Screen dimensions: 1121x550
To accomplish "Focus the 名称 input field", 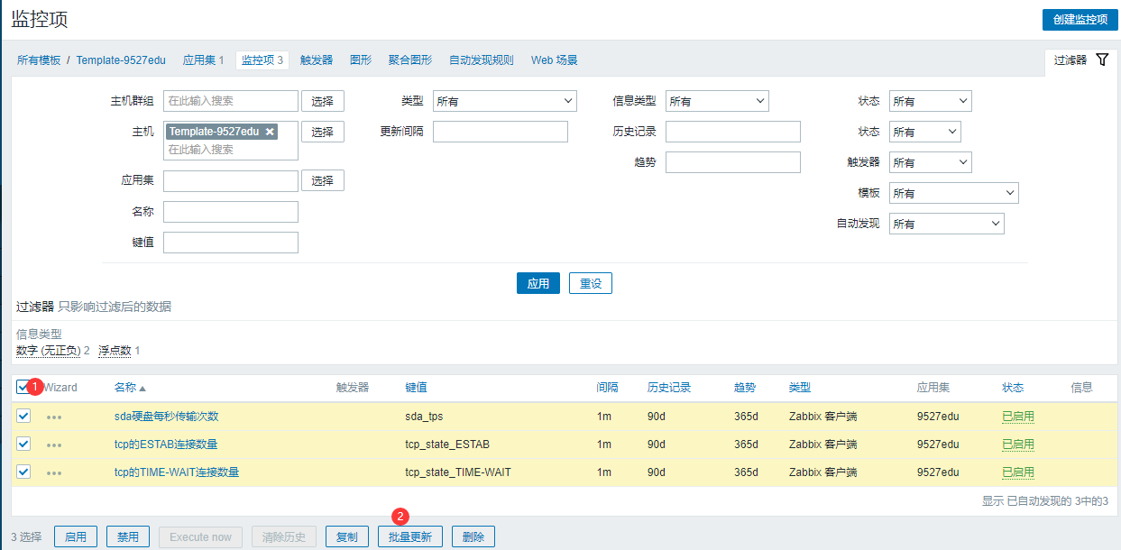I will 231,211.
